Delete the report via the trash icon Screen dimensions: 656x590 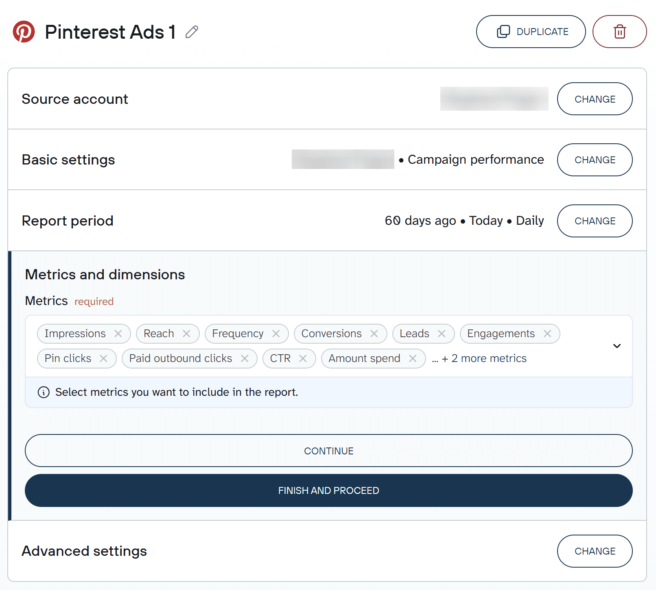pyautogui.click(x=619, y=31)
